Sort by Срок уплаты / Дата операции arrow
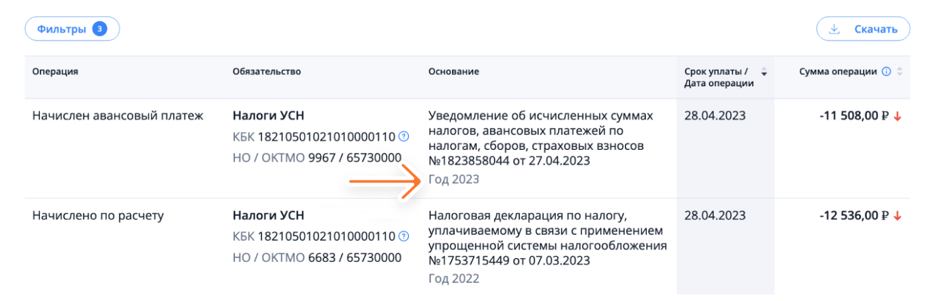Image resolution: width=925 pixels, height=301 pixels. coord(764,72)
